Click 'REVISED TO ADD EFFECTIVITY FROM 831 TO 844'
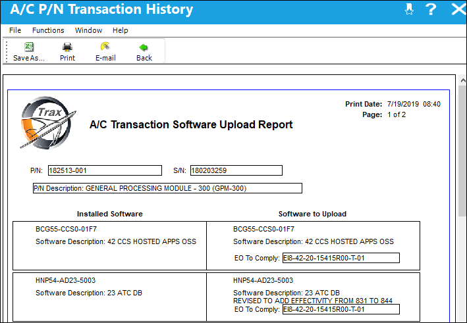467x323 pixels. (x=313, y=301)
